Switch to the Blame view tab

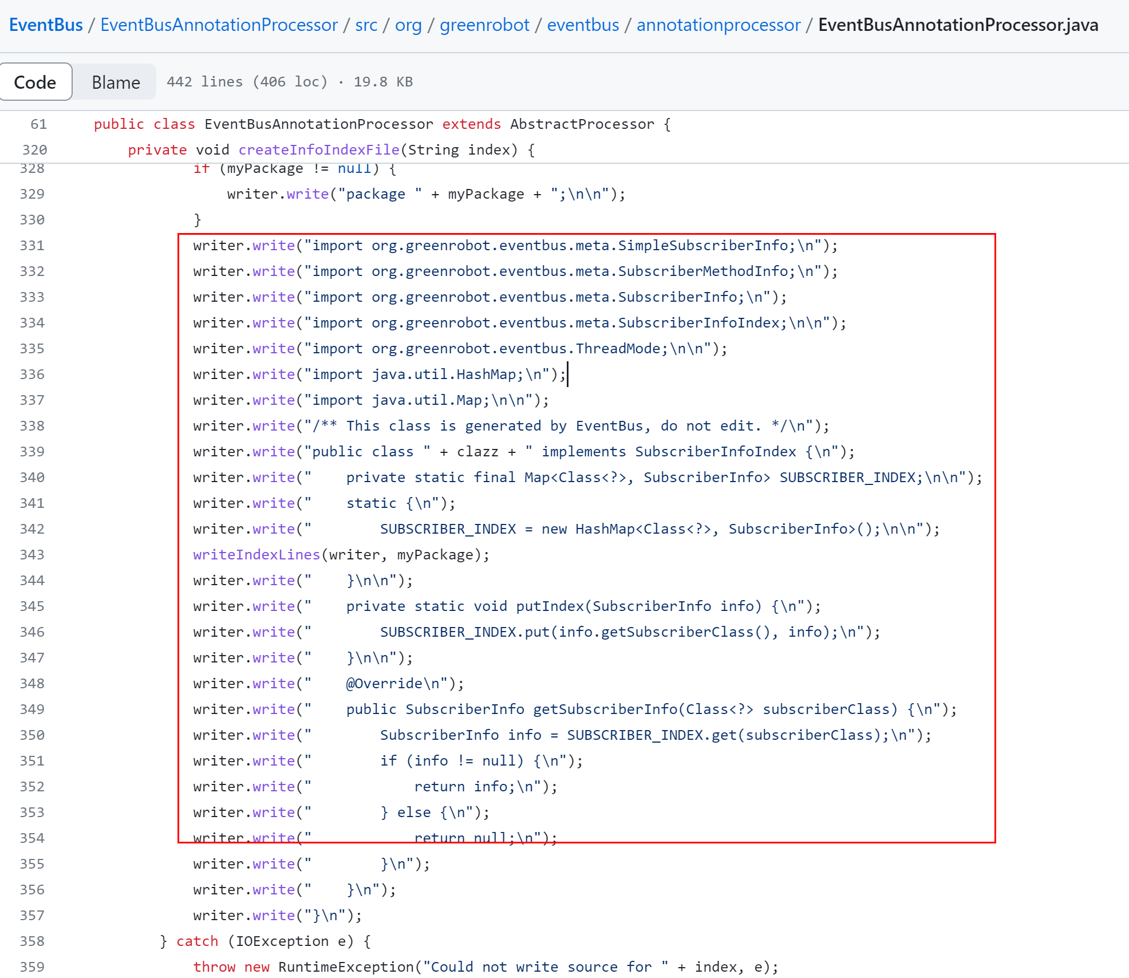pyautogui.click(x=116, y=82)
